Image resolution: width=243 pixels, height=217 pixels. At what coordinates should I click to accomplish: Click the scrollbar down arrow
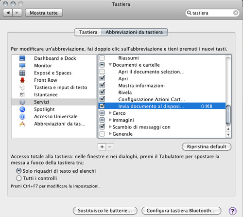[228, 134]
